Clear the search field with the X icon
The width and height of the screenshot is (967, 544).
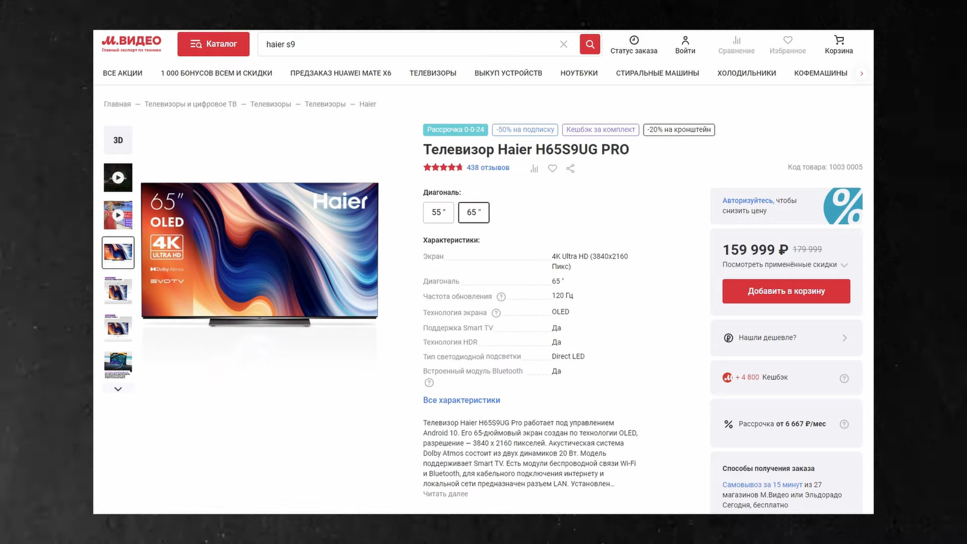(x=563, y=44)
